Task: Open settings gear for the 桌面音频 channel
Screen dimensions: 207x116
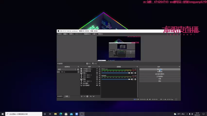Action: point(135,79)
